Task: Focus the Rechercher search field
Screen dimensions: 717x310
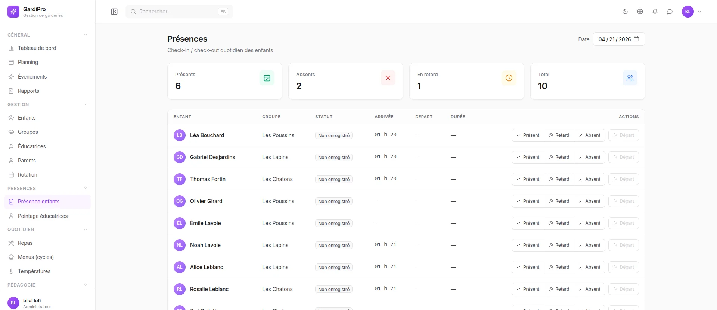Action: click(176, 12)
